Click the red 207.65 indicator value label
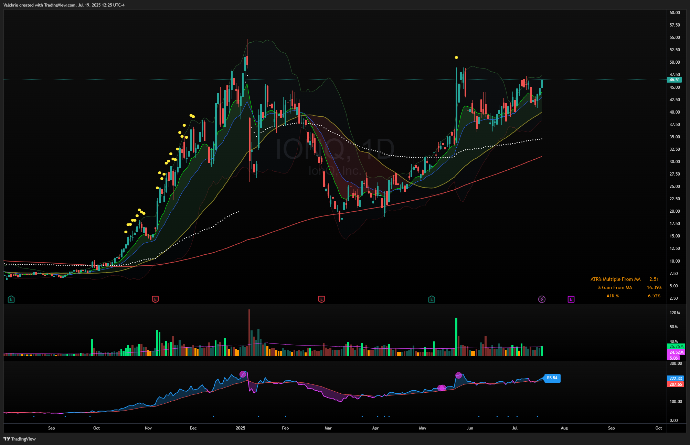Screen dimensions: 690x445 click(x=676, y=384)
